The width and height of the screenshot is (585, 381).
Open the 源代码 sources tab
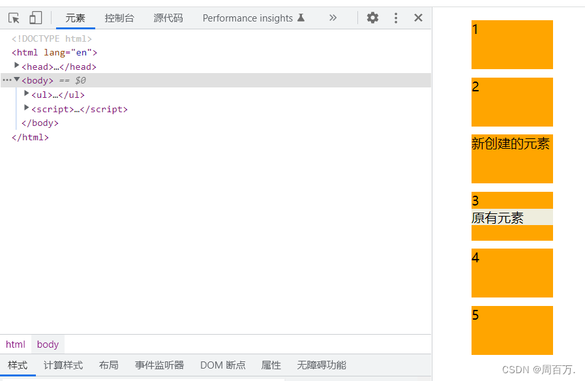coord(167,18)
